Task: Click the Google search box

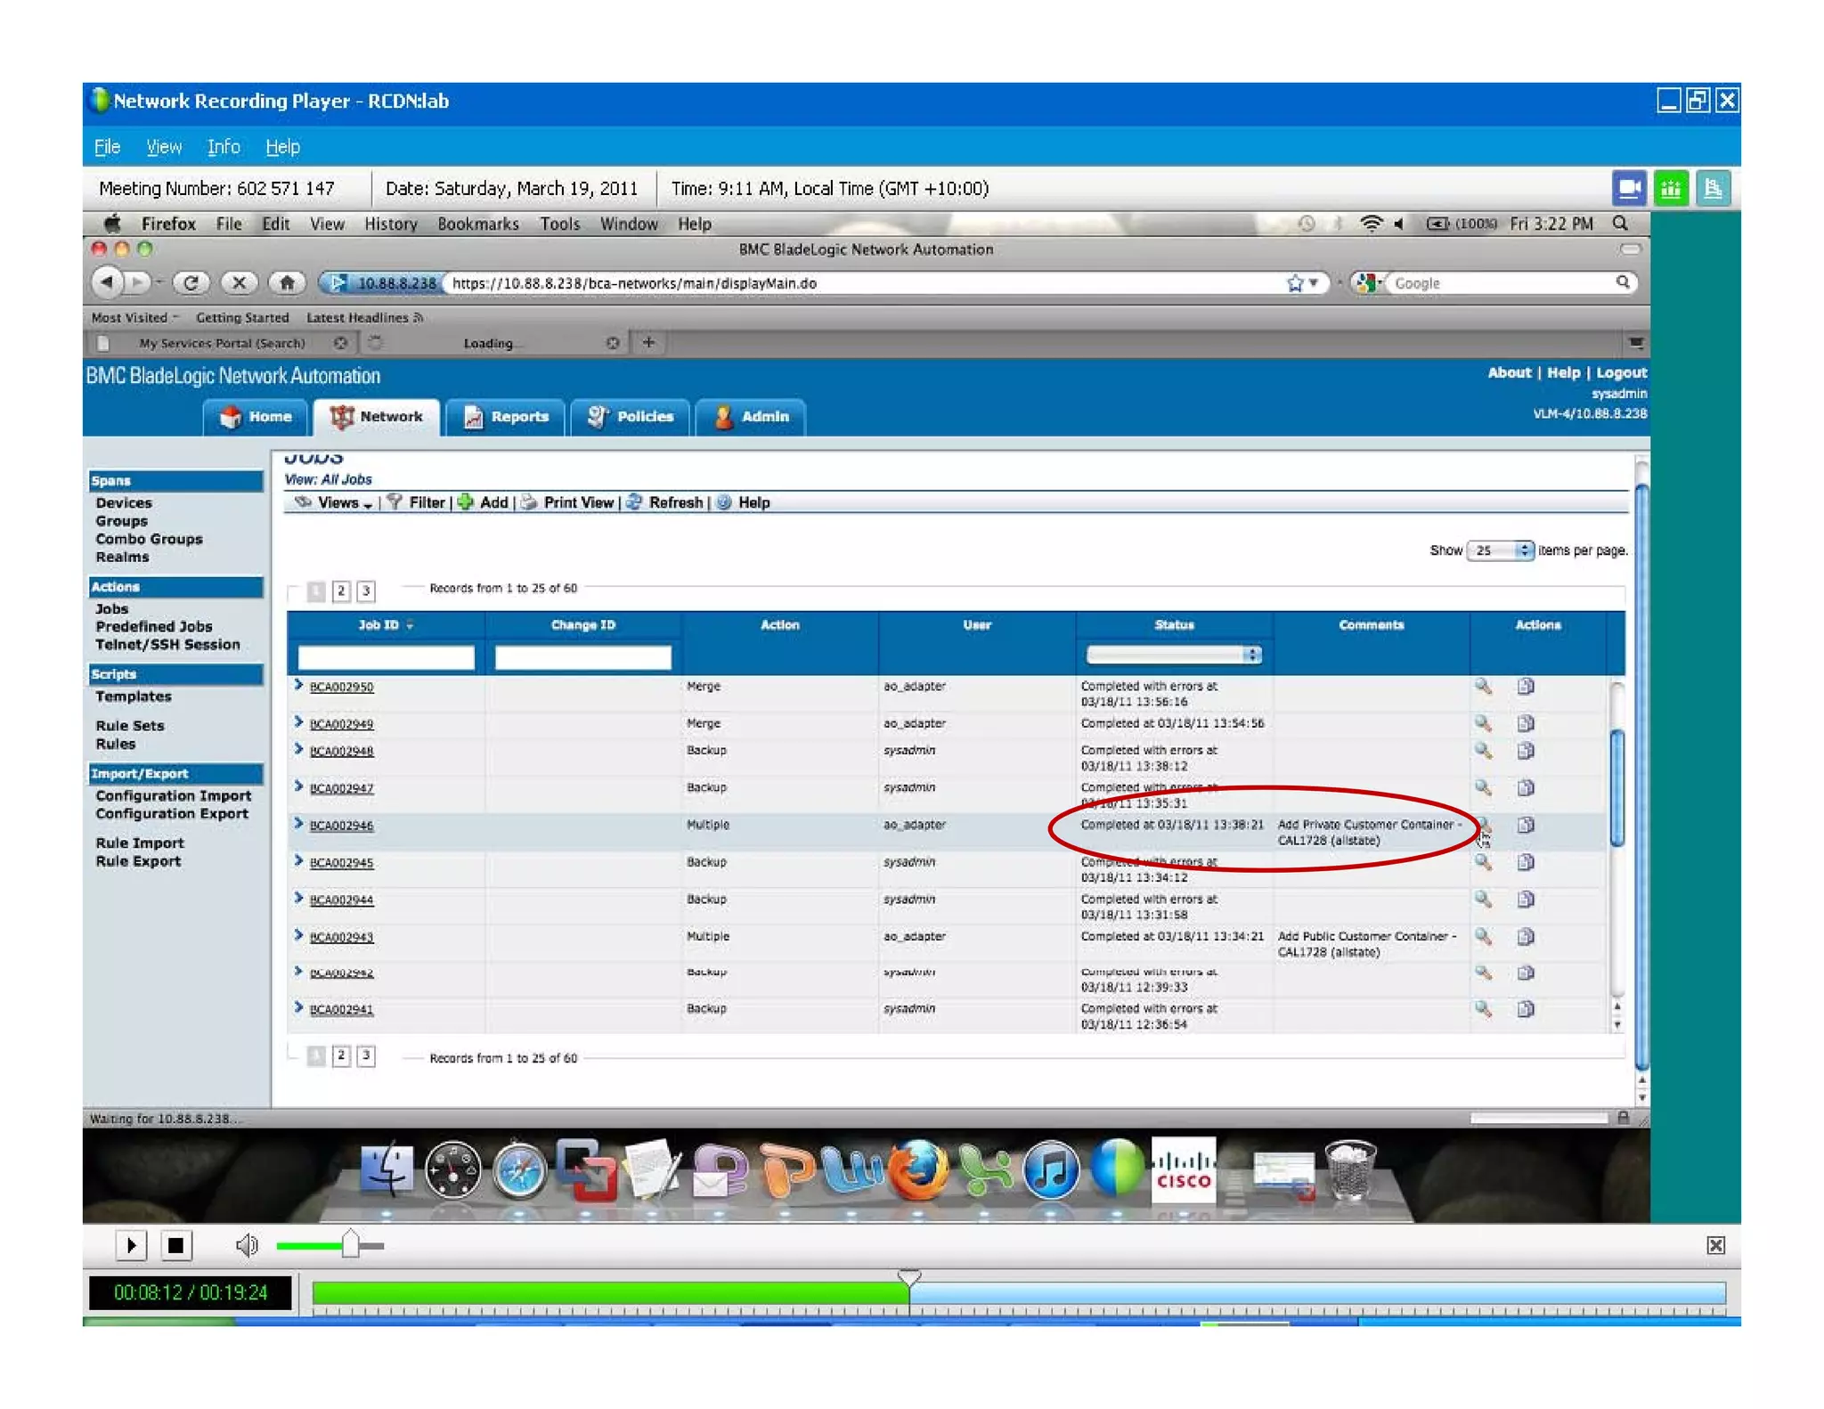Action: pos(1503,283)
